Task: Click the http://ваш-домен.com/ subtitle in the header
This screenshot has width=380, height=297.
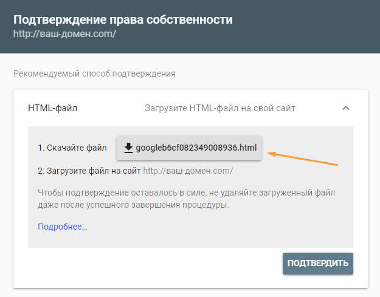Action: coord(64,33)
